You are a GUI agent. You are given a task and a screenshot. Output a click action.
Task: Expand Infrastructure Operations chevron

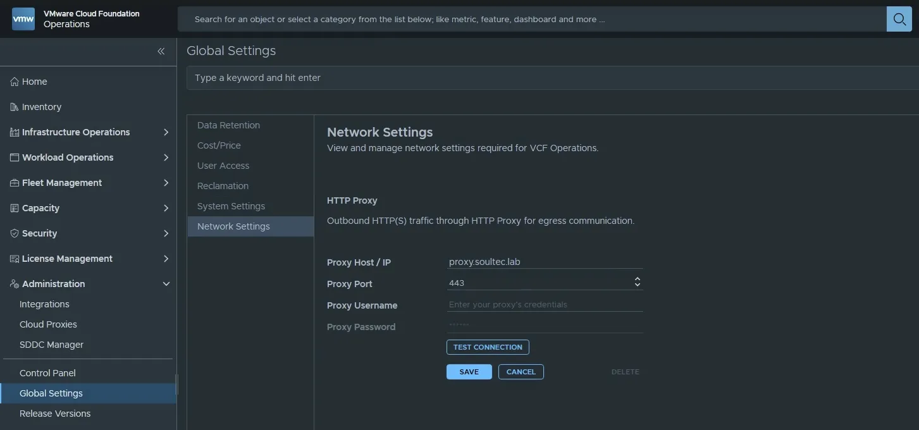click(166, 132)
